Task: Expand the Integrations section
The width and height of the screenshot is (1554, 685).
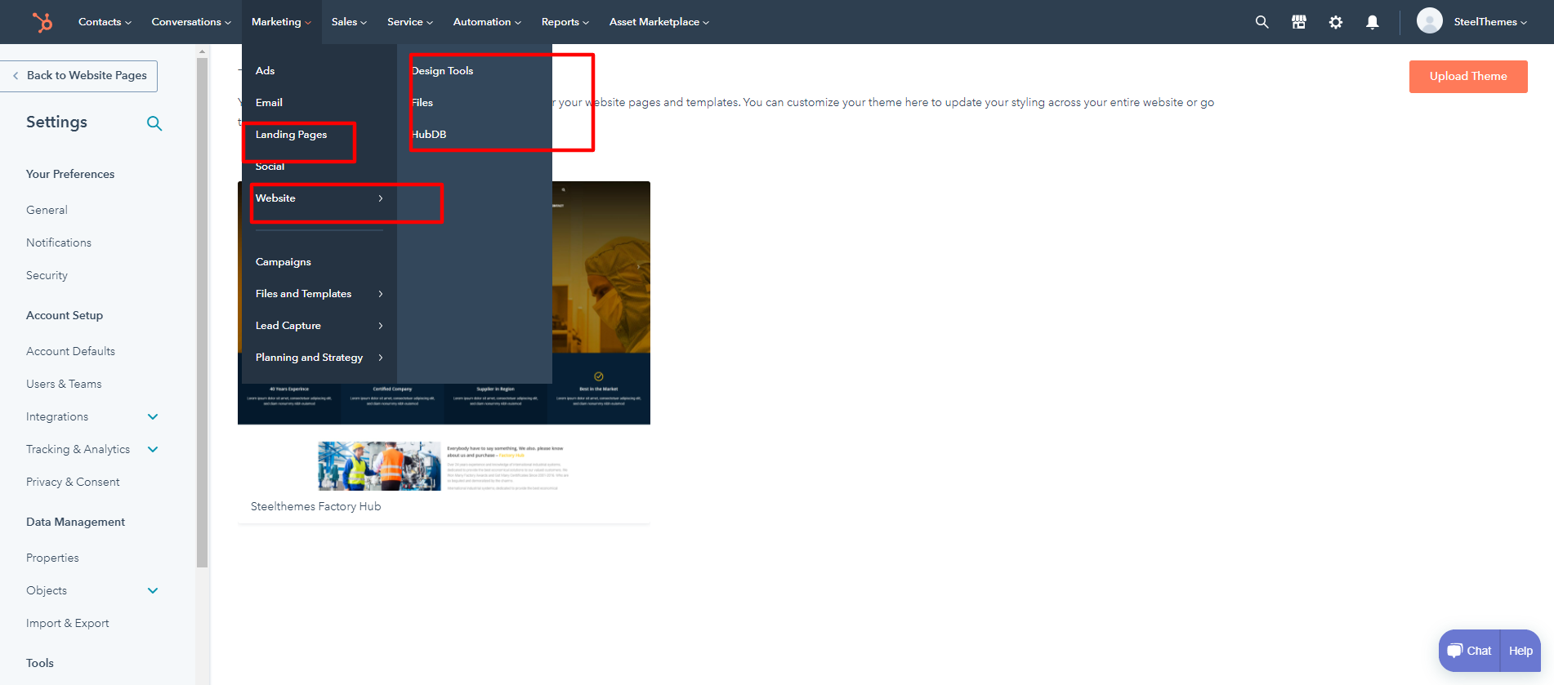Action: (x=153, y=416)
